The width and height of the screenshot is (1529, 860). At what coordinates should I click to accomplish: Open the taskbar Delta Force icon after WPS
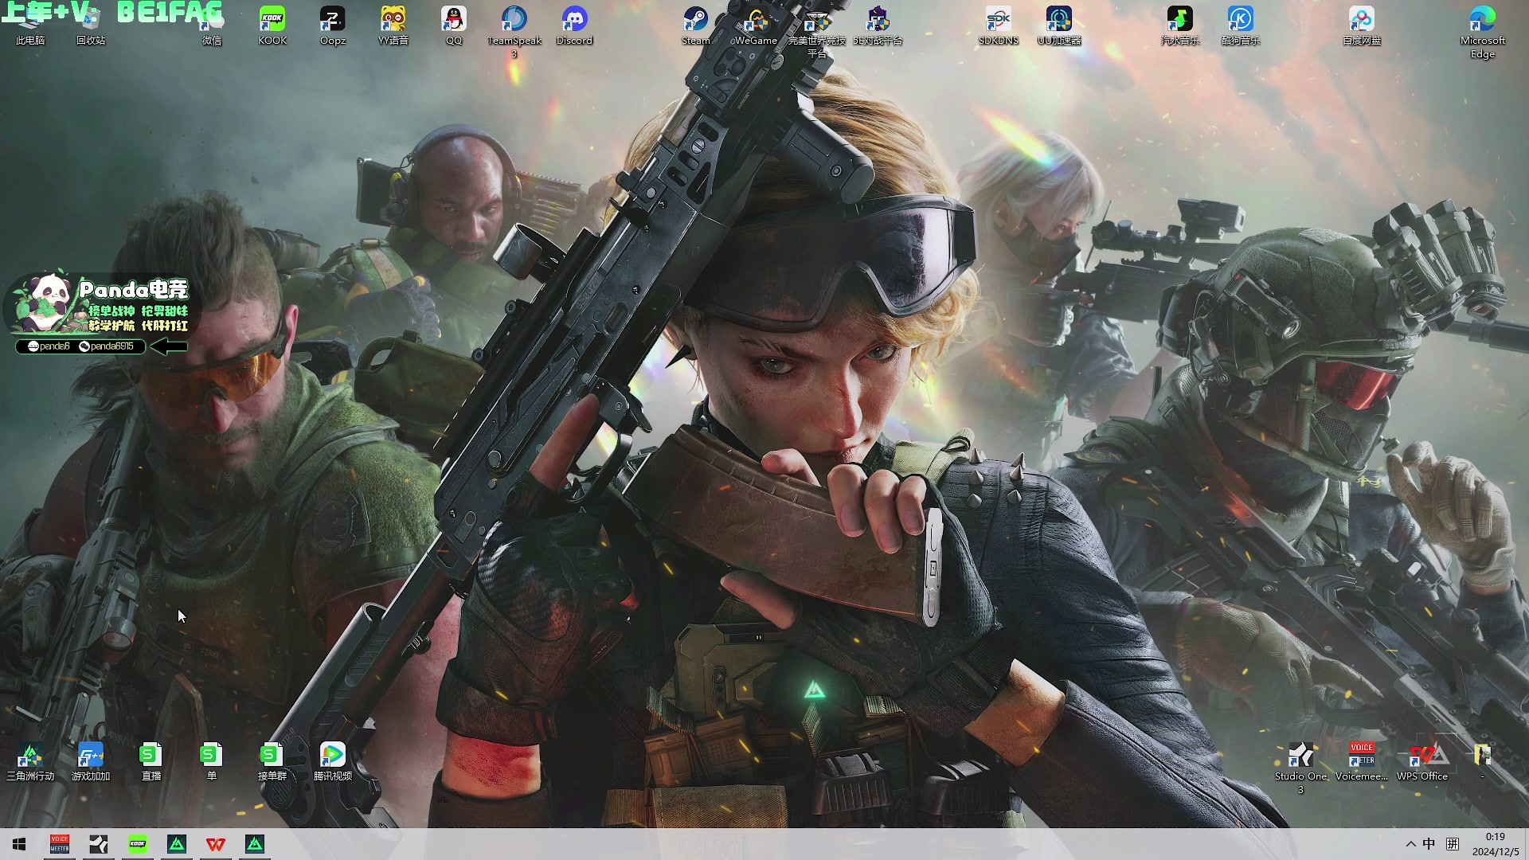point(255,844)
